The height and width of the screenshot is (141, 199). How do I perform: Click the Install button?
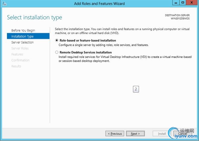pyautogui.click(x=162, y=133)
